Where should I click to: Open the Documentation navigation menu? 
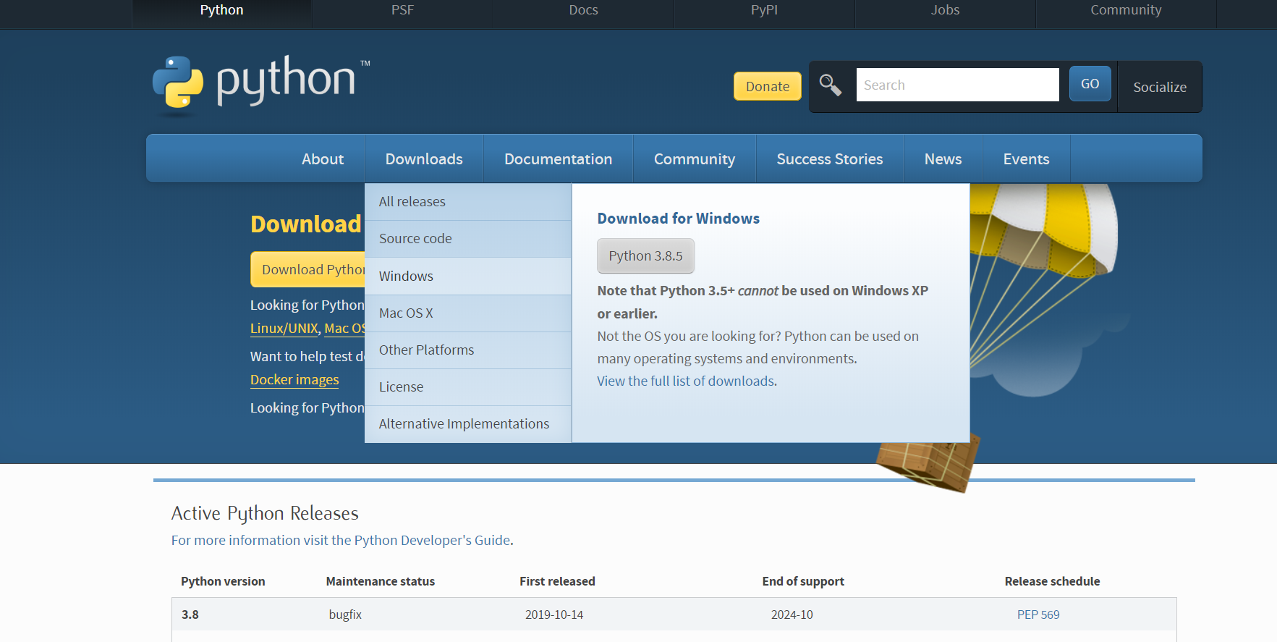pyautogui.click(x=558, y=159)
